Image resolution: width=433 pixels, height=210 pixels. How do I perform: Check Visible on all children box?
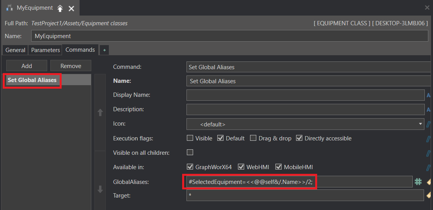190,152
